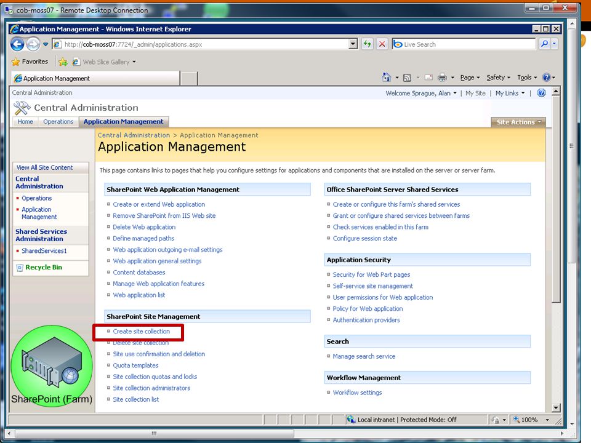
Task: Open SharedServices1 in the sidebar
Action: [44, 251]
